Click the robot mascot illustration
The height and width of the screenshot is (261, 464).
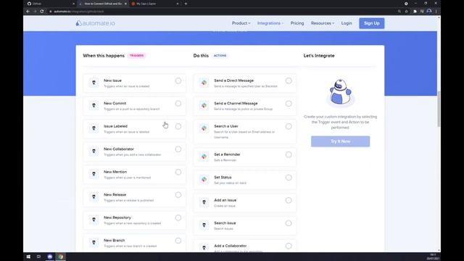(x=340, y=93)
